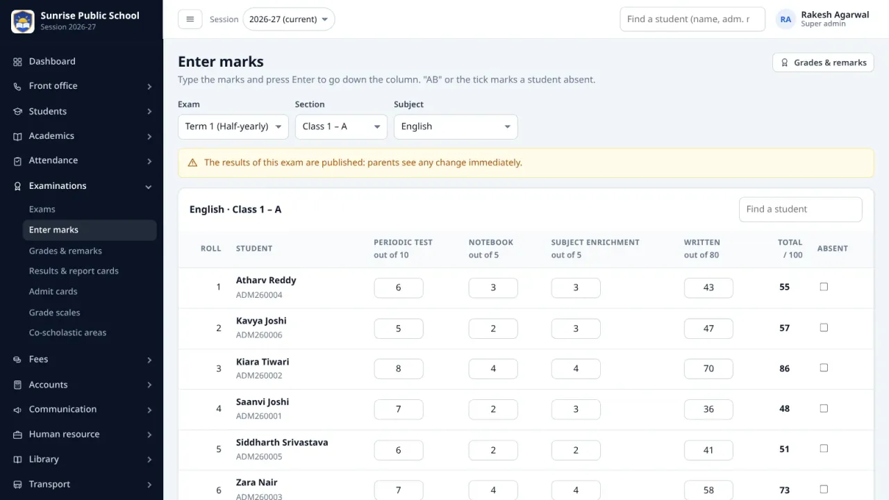889x500 pixels.
Task: Click the Transport bus icon
Action: [x=17, y=485]
